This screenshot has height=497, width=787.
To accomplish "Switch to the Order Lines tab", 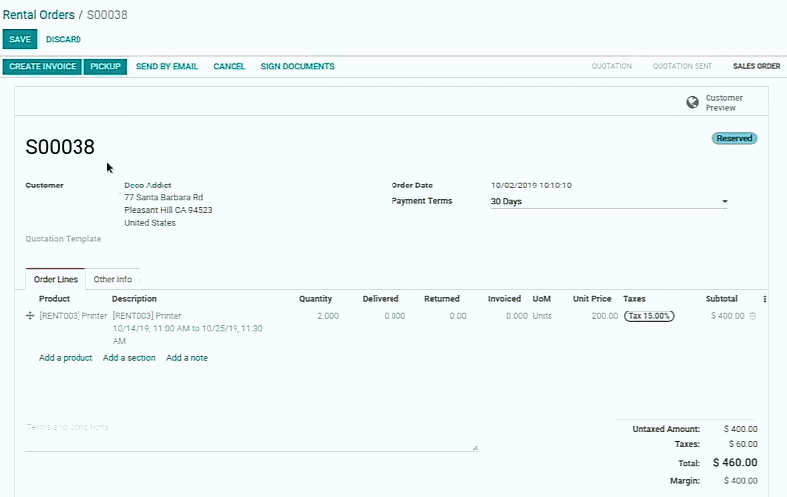I will click(56, 279).
